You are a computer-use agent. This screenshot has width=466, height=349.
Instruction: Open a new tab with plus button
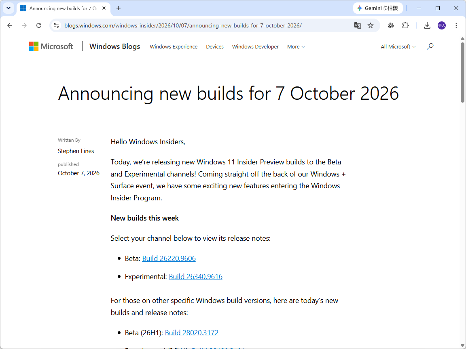118,8
